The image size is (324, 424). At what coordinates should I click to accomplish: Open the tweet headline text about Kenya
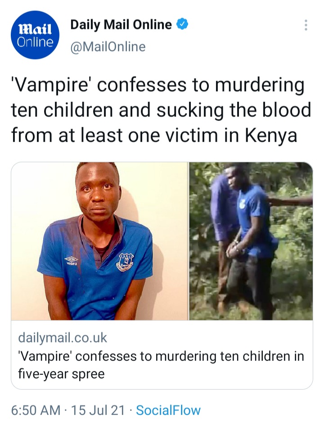click(161, 110)
